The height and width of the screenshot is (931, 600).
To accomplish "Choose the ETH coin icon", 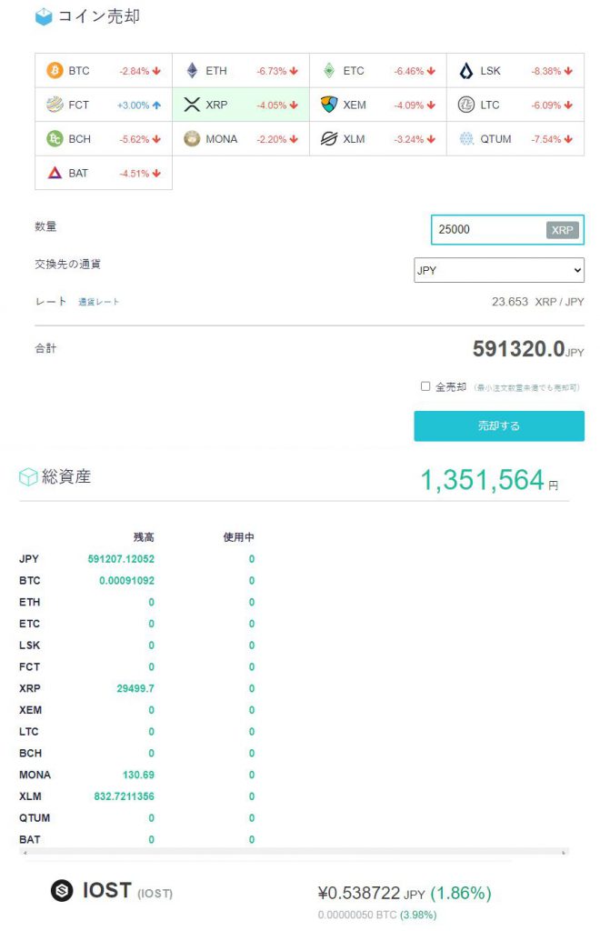I will (x=192, y=70).
